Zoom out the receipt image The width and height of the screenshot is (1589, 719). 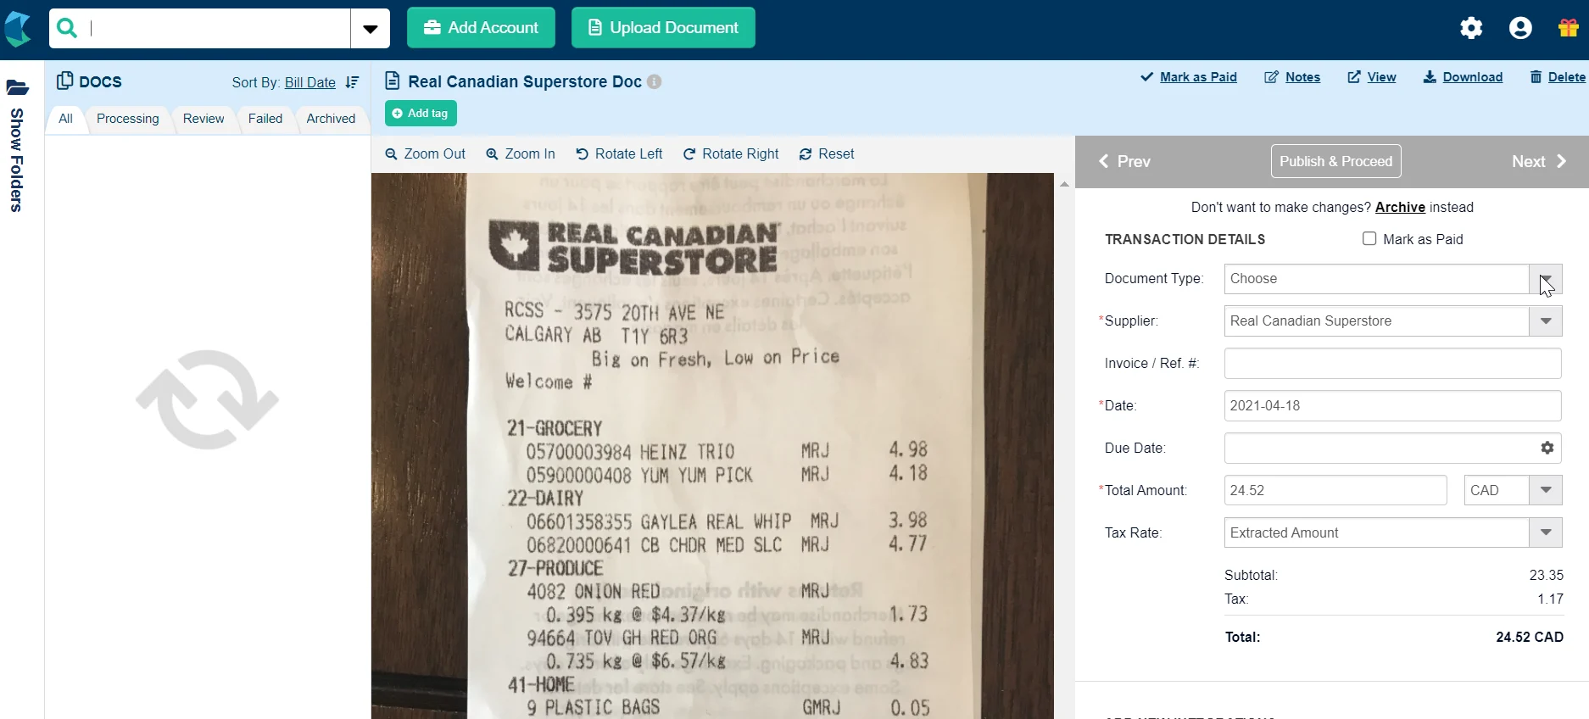click(426, 153)
